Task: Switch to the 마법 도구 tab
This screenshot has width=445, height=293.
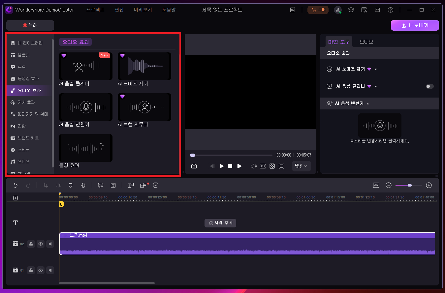Action: [339, 42]
